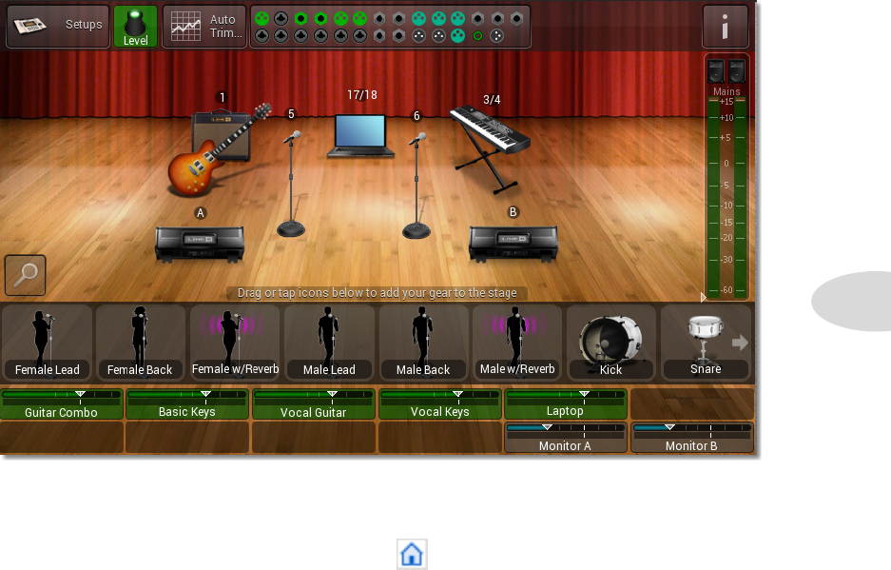This screenshot has width=891, height=570.
Task: Add Female w/Reverb vocalist to stage
Action: [x=235, y=343]
